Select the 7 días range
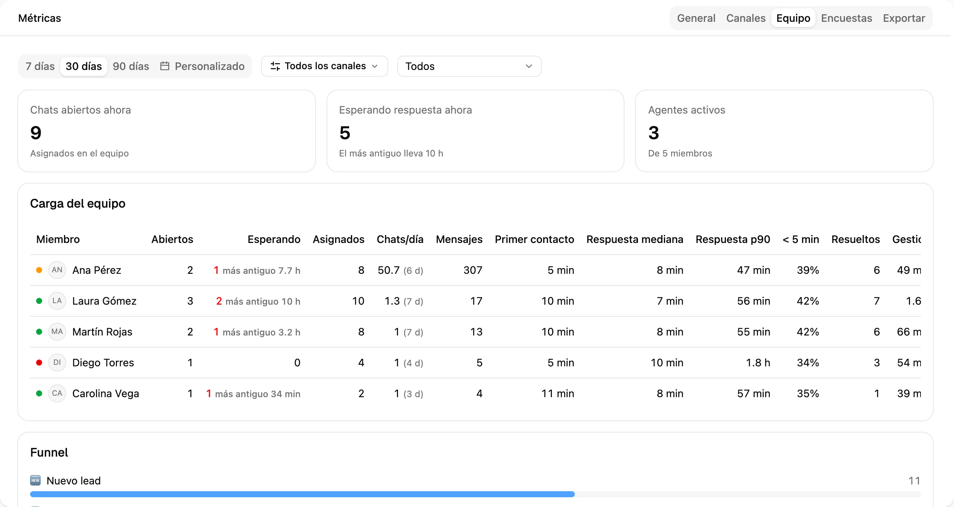 (40, 66)
